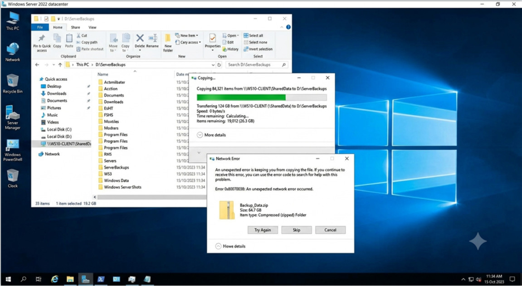Expand More details in Network Error dialog
This screenshot has height=286, width=522.
coord(230,247)
